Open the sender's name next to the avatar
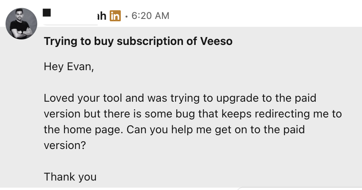This screenshot has width=362, height=190. pyautogui.click(x=102, y=16)
